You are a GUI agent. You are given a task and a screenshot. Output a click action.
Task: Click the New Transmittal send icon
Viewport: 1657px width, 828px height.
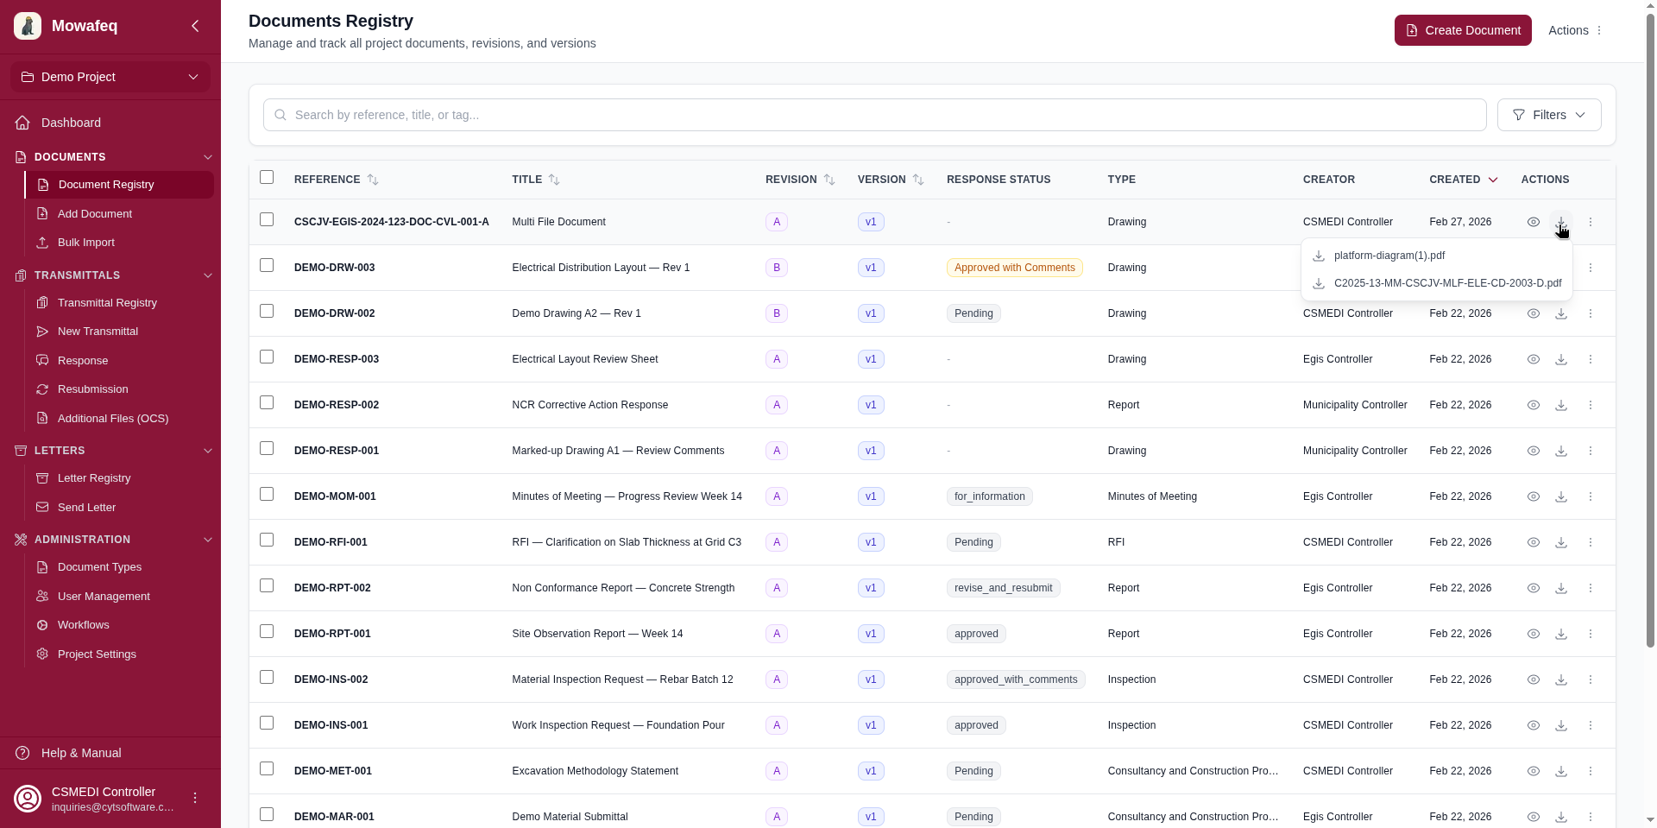[41, 332]
